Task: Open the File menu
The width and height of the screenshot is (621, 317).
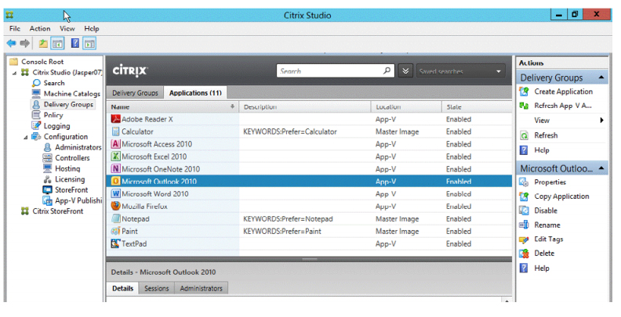Action: point(15,28)
